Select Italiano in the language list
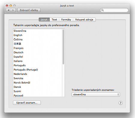Image resolution: width=135 pixels, height=118 pixels. point(37,61)
